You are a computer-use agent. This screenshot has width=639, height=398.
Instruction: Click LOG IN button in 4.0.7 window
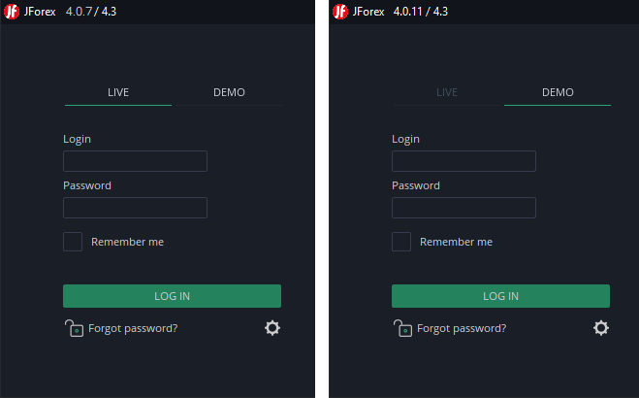[x=172, y=296]
